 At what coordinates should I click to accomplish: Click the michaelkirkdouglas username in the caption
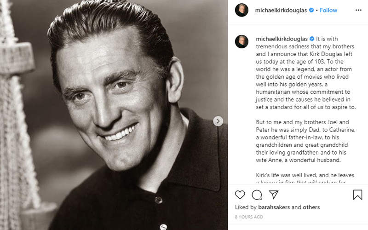point(281,39)
